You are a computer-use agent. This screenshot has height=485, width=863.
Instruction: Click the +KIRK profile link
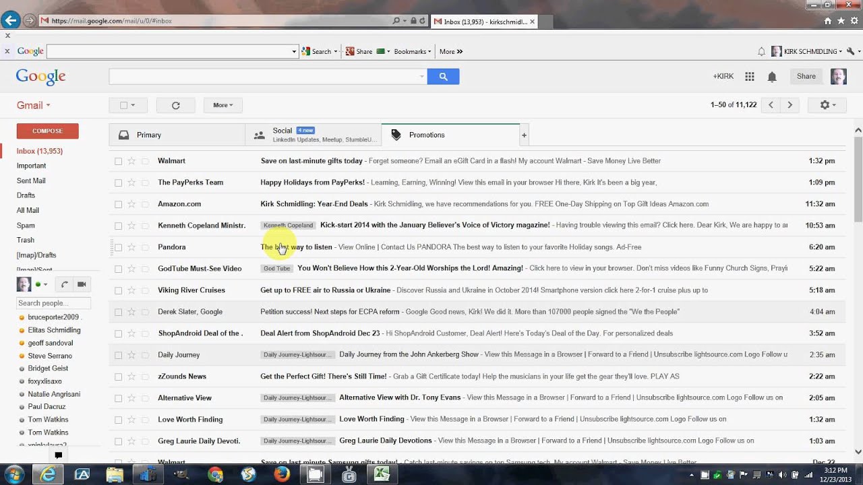(x=723, y=77)
